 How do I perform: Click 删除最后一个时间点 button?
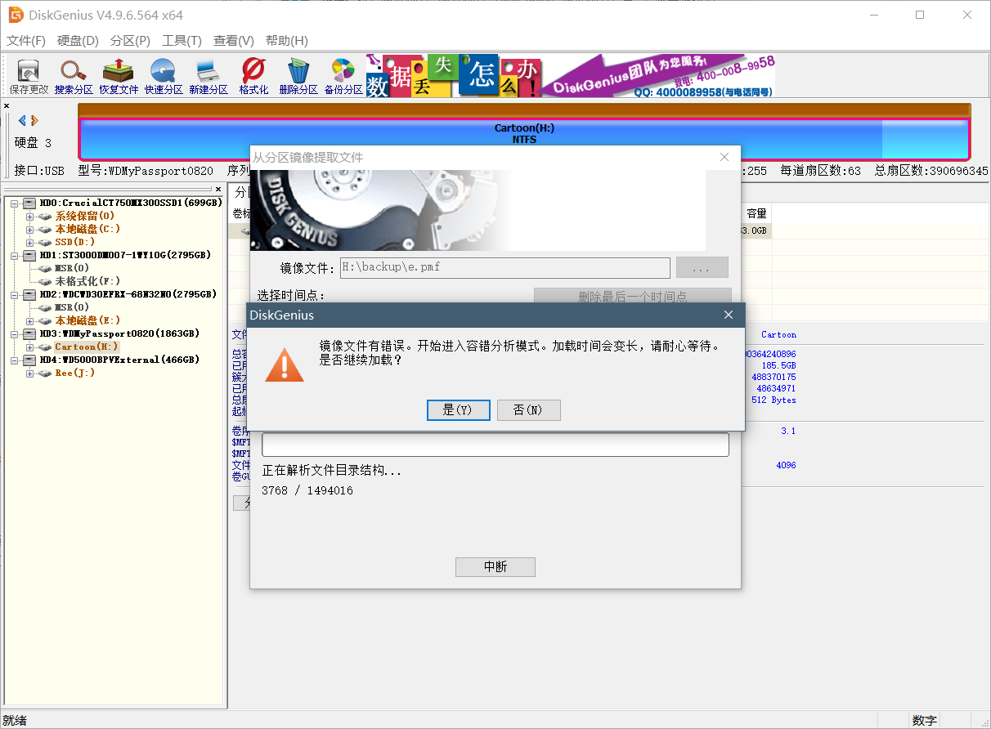point(633,297)
